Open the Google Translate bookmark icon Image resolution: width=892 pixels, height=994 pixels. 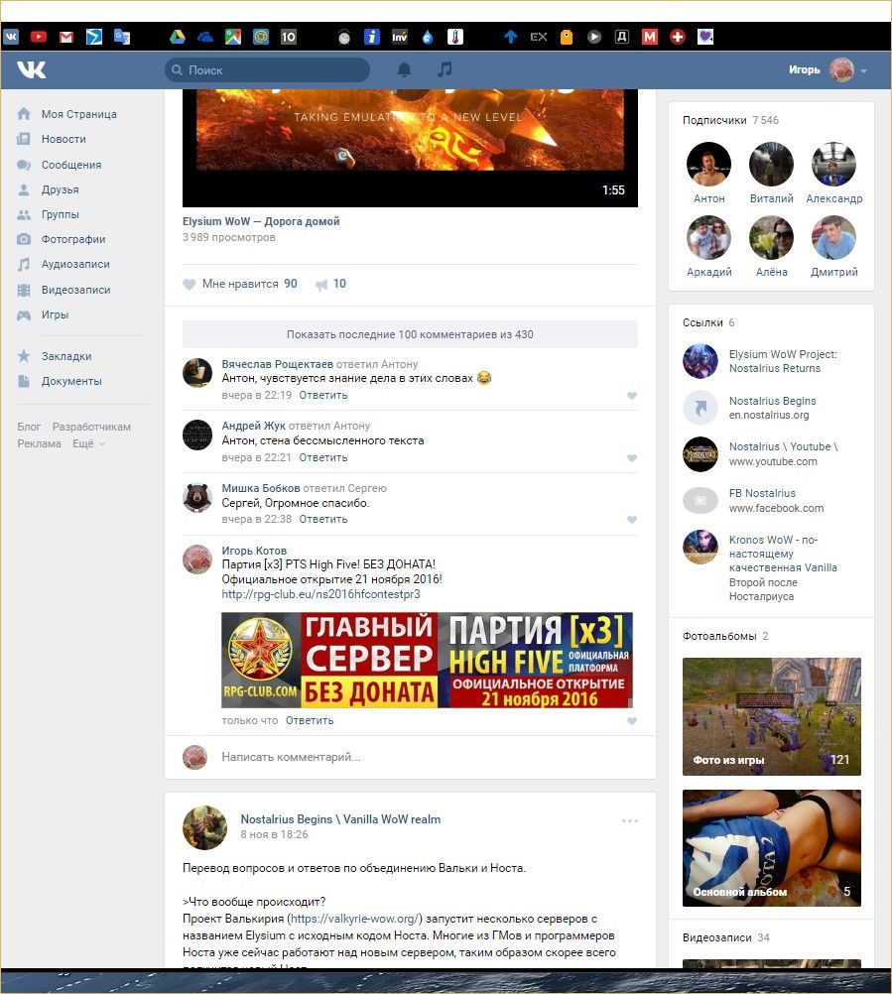point(122,37)
